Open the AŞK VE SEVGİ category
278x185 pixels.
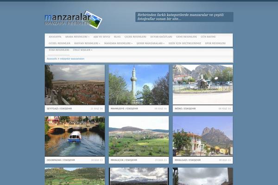point(102,37)
